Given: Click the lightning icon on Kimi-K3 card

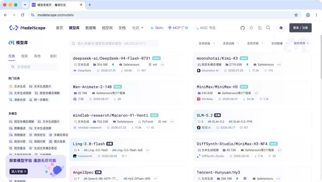Looking at the screenshot, I should [247, 65].
